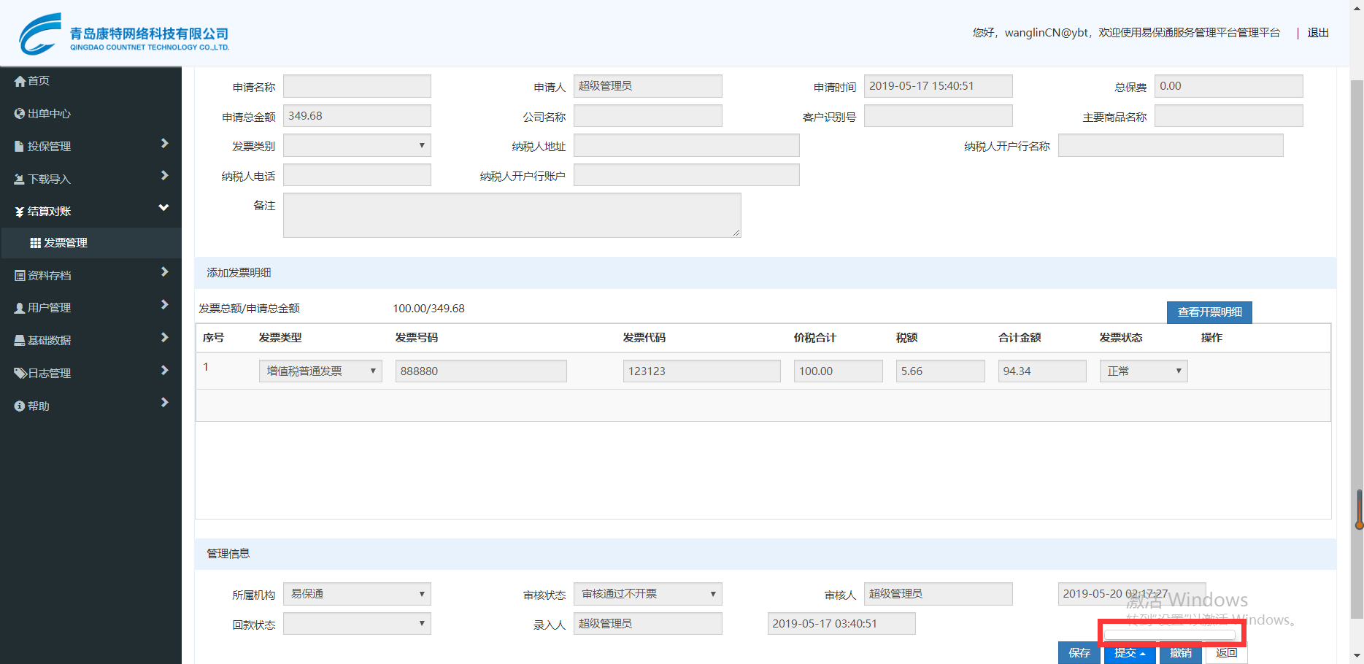Open the 基础数据 menu item
Image resolution: width=1364 pixels, height=664 pixels.
click(x=50, y=341)
